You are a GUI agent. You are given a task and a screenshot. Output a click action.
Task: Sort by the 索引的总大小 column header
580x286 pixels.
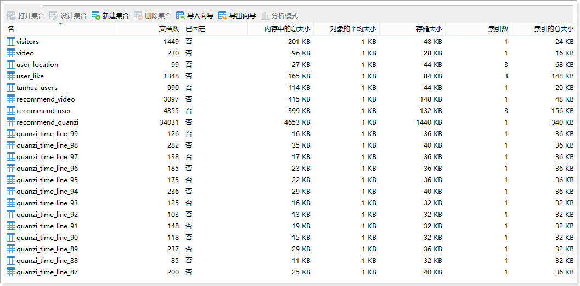[543, 29]
